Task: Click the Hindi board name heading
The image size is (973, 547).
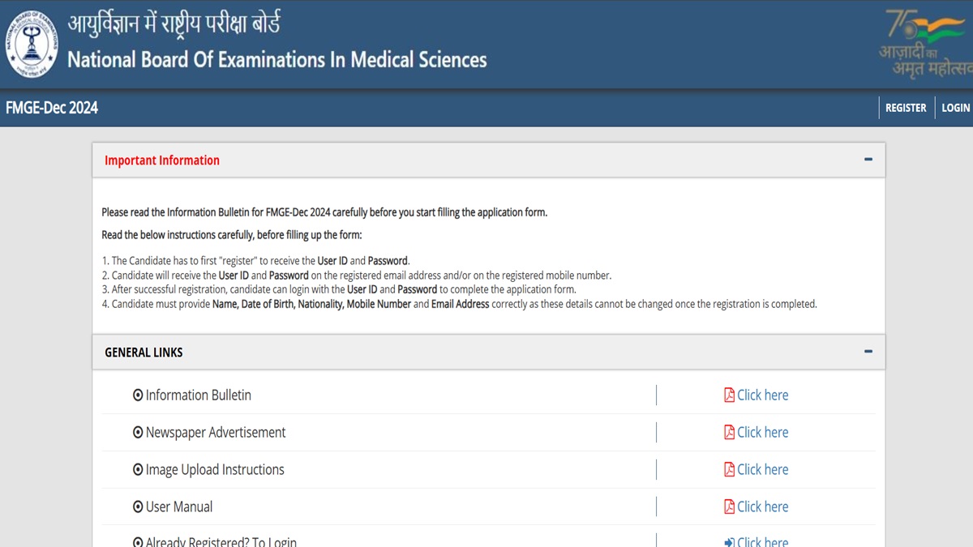Action: coord(174,24)
